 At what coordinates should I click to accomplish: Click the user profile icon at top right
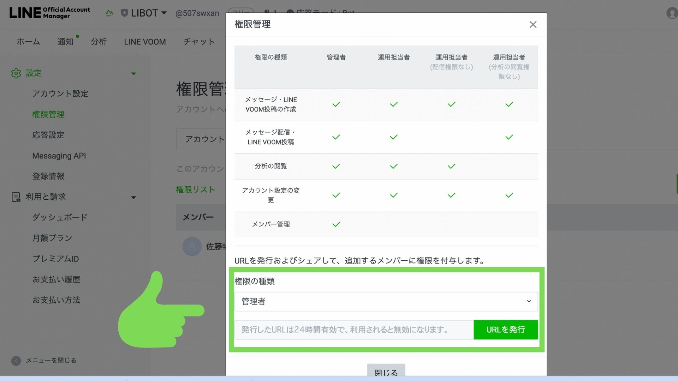671,13
